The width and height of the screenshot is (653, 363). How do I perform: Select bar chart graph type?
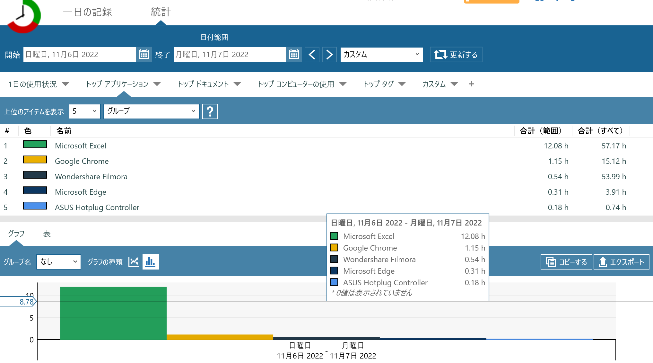click(x=151, y=262)
